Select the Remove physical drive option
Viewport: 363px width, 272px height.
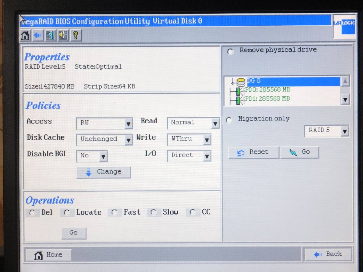(x=231, y=52)
